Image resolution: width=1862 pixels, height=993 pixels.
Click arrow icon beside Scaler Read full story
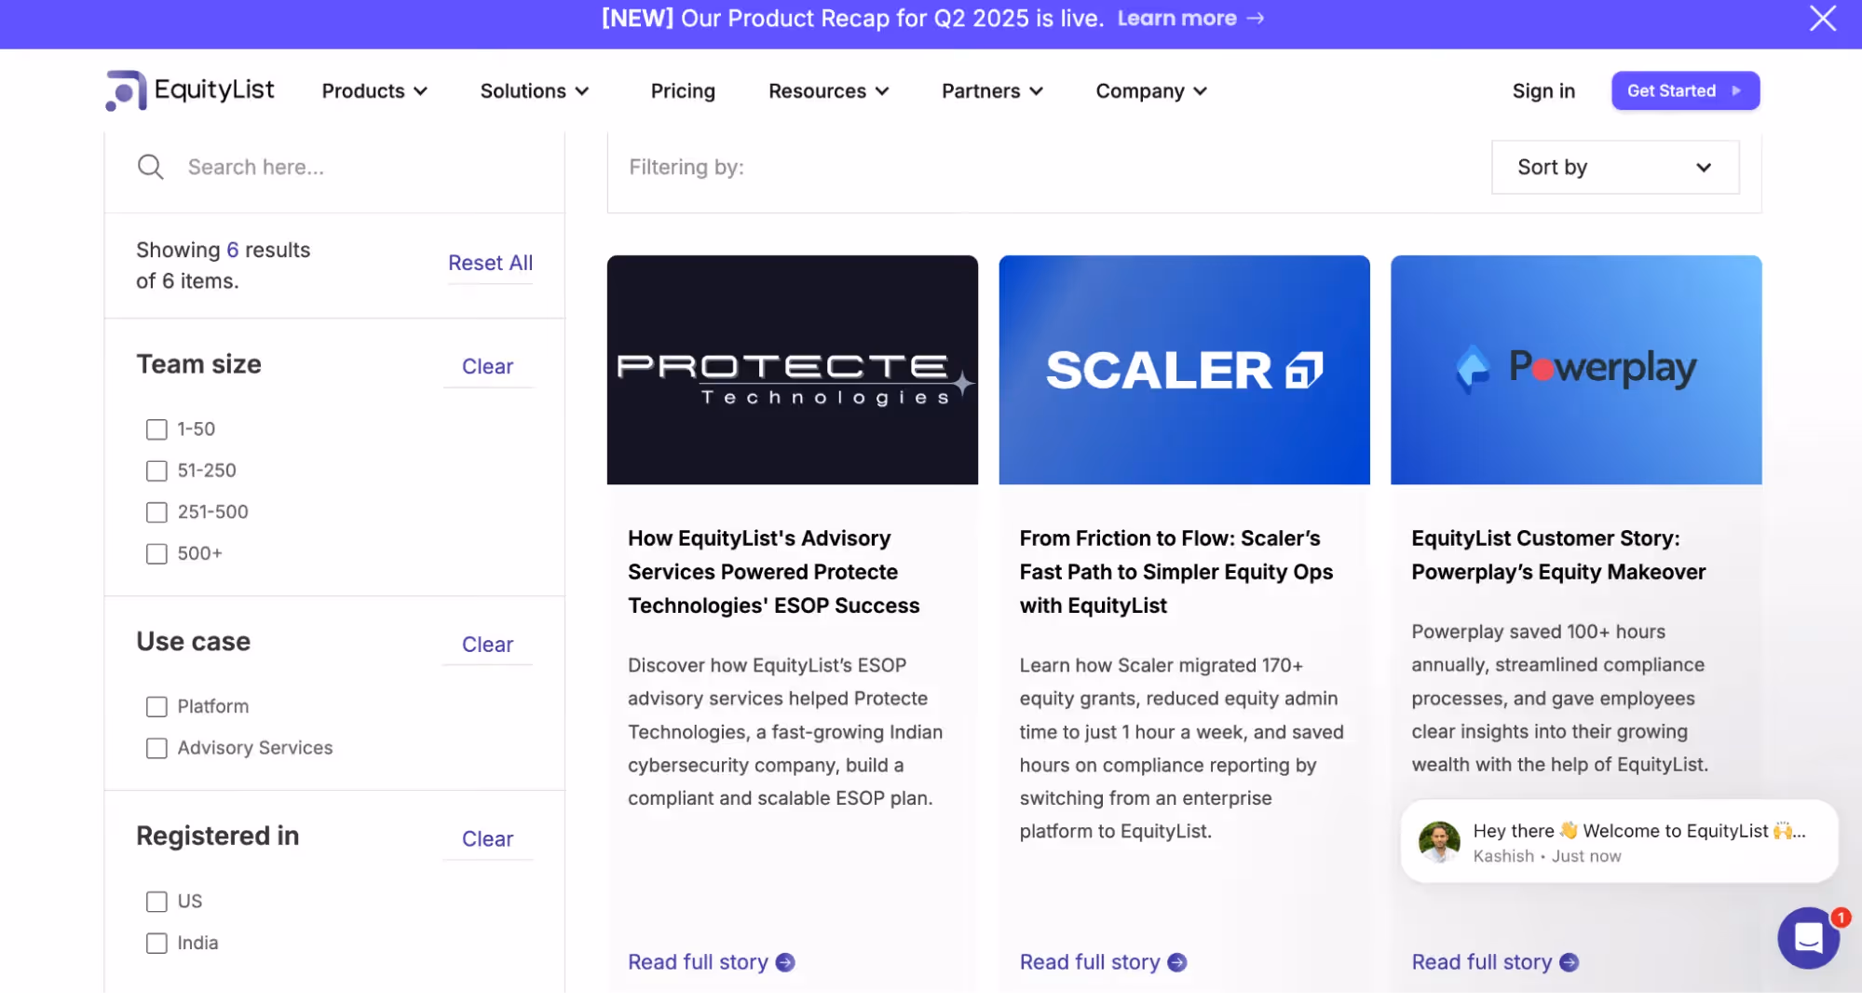(x=1177, y=962)
